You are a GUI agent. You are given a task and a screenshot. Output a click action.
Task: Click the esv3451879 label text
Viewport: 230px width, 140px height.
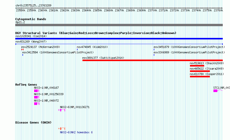click(189, 47)
